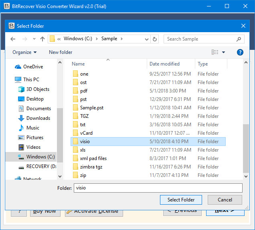Click the 'visio' date 5/10/2018 4:10 PM
Viewport: 255px width, 230px height.
point(169,142)
